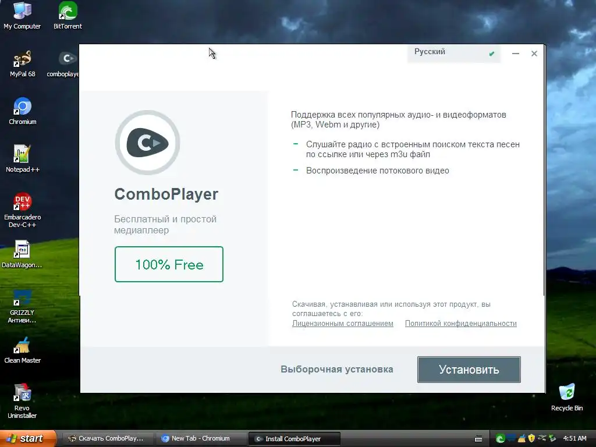Choose Выборочная установка custom install

(x=337, y=370)
